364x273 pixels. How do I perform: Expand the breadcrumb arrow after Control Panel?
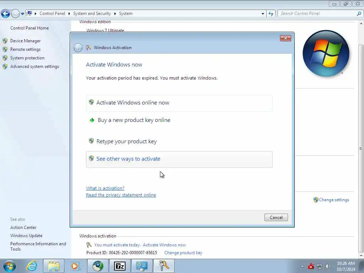(69, 14)
